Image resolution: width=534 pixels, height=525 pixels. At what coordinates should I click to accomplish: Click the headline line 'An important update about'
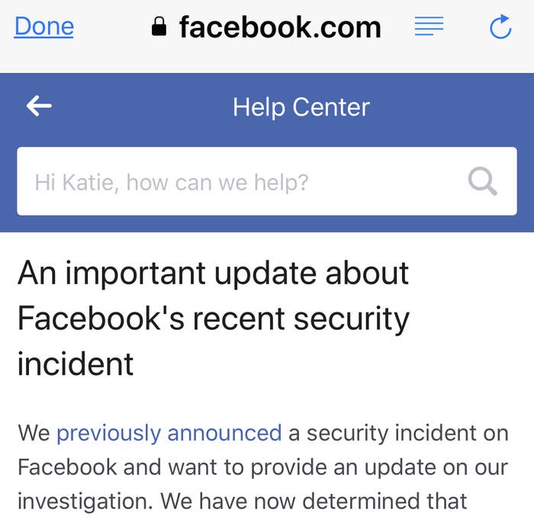213,274
